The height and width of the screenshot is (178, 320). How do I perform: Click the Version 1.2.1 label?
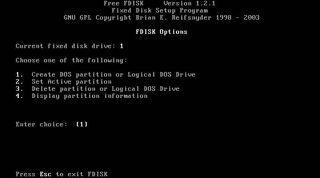190,4
